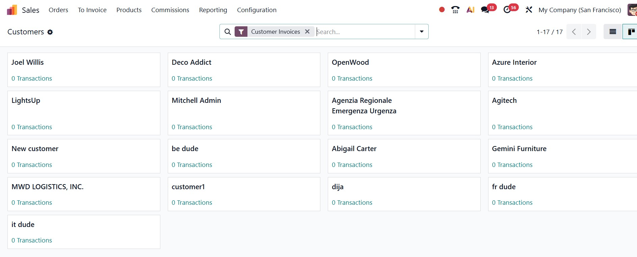Screen dimensions: 637x257
Task: Click the search magnifier icon
Action: click(228, 32)
